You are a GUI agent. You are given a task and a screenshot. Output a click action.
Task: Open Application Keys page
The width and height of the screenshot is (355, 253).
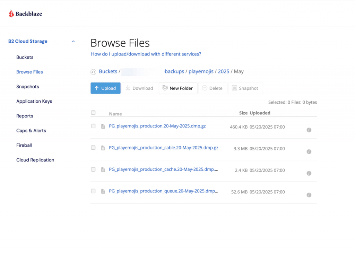point(34,102)
